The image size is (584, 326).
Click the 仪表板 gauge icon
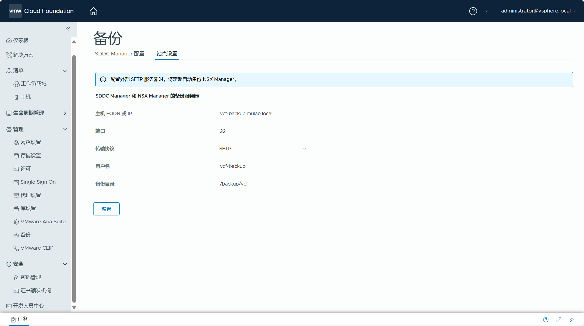[x=9, y=41]
